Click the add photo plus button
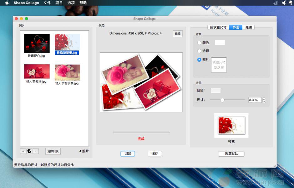Screen dimensions: 294x188 pyautogui.click(x=23, y=151)
